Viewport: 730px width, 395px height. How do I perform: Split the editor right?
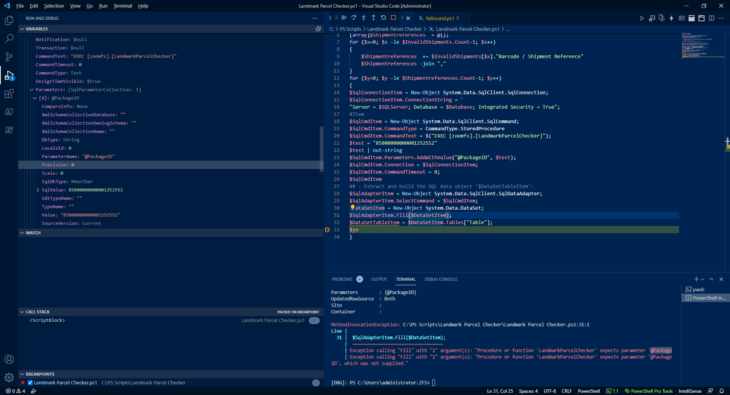(711, 18)
